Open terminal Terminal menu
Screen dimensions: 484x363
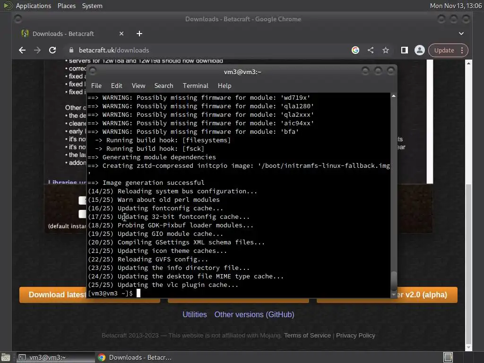tap(195, 86)
